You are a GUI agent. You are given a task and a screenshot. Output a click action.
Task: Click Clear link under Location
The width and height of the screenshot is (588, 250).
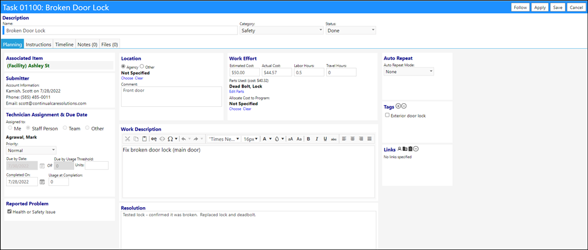pos(139,78)
